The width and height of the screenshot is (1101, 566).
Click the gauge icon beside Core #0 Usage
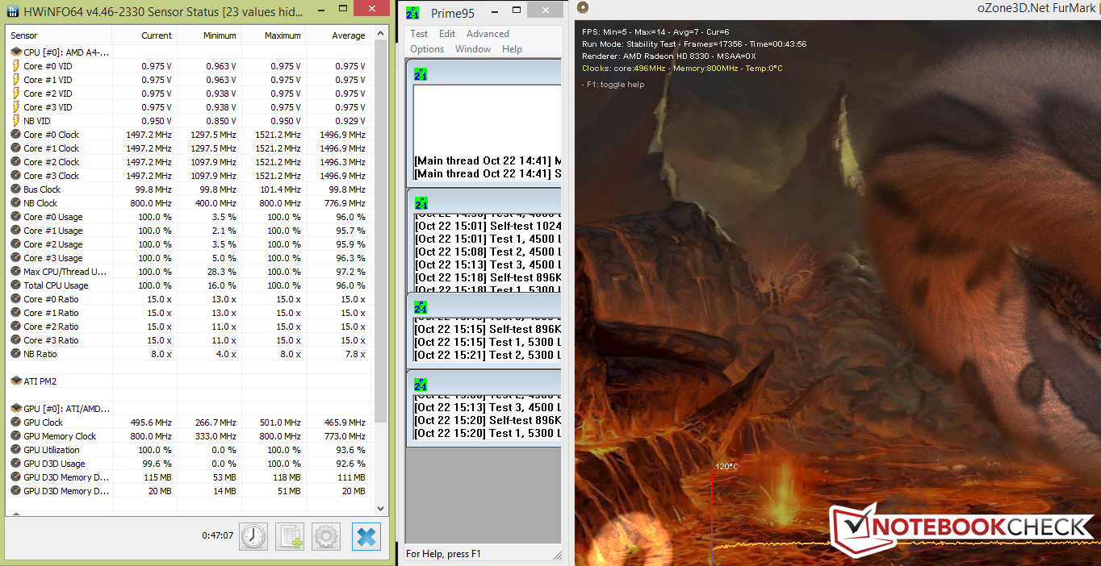[16, 217]
